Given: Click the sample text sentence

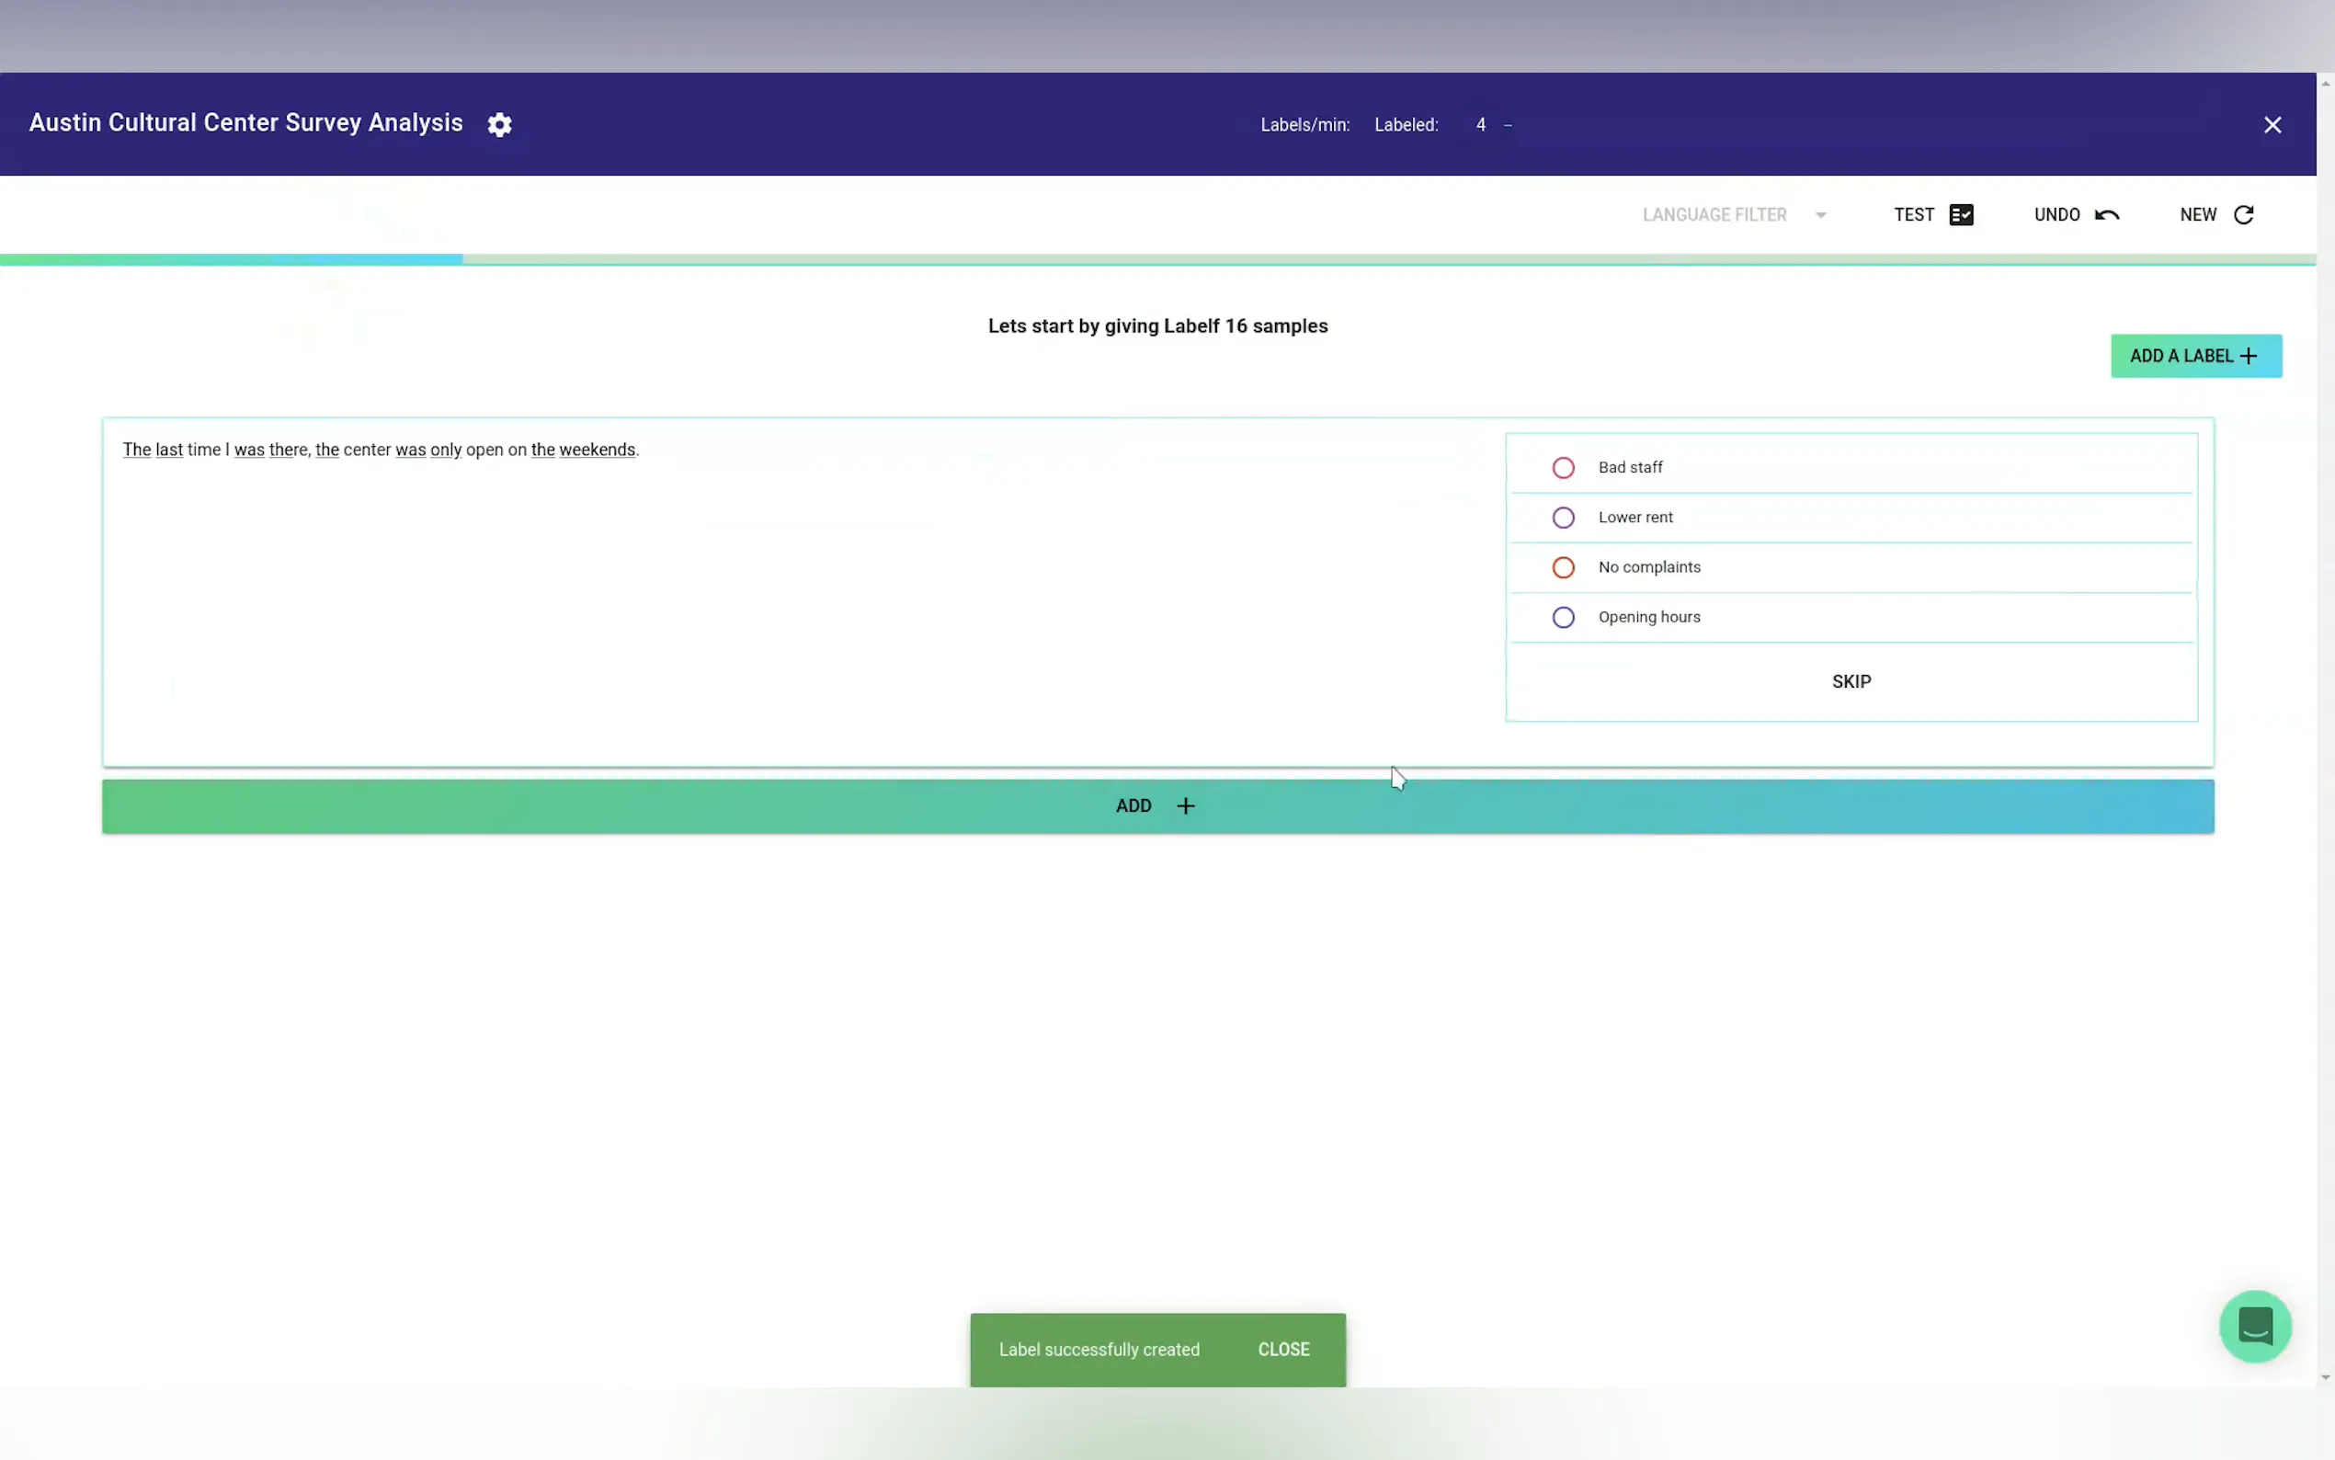Looking at the screenshot, I should pyautogui.click(x=381, y=450).
